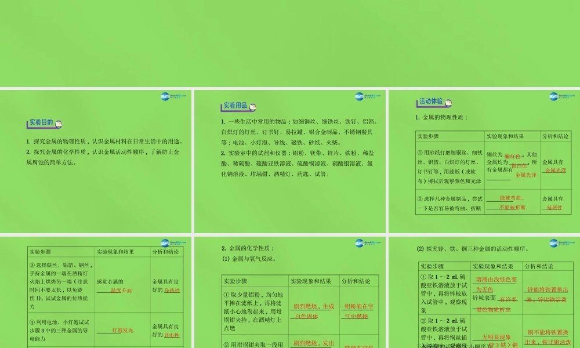Click the scroll icon beside 活动体验 heading

pyautogui.click(x=448, y=102)
